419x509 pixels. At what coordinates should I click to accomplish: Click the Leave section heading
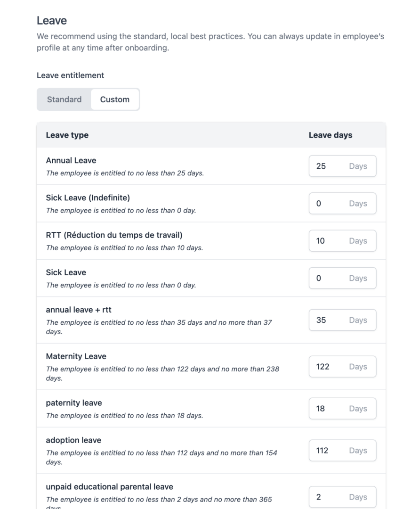pos(52,20)
